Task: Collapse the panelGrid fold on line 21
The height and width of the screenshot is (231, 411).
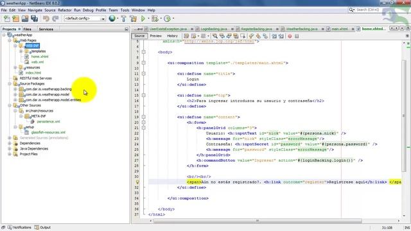Action: (144, 128)
